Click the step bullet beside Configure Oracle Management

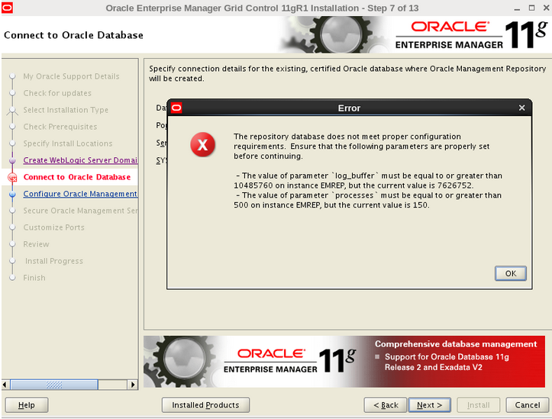coord(12,194)
